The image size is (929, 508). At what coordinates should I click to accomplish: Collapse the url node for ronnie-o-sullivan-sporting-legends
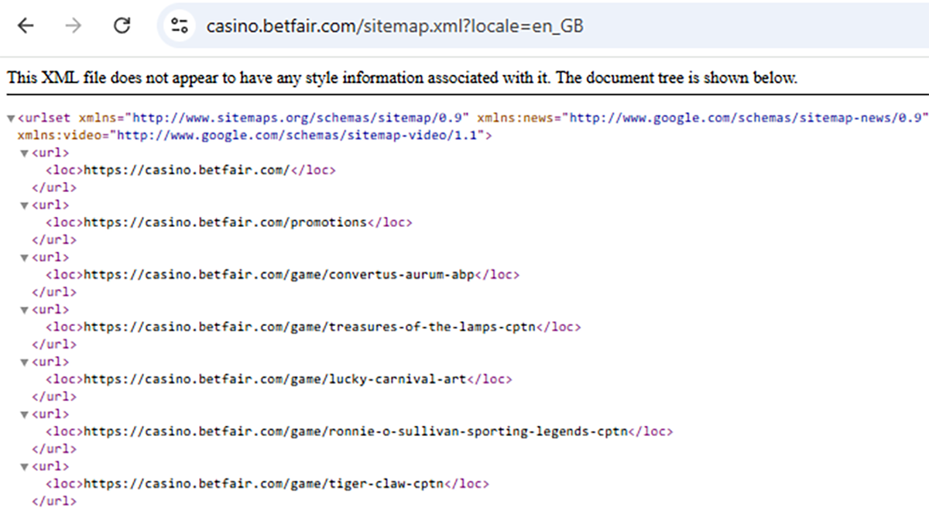tap(25, 414)
